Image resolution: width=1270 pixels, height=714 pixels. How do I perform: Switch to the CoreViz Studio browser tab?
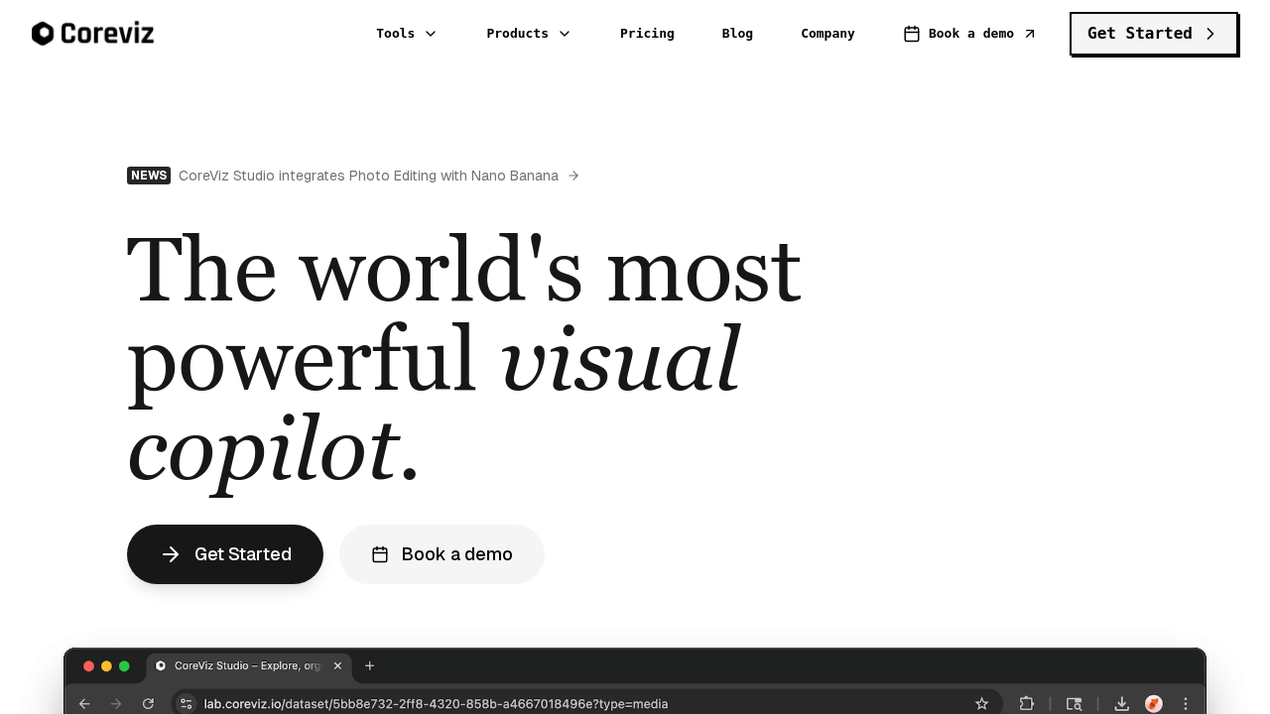(x=248, y=666)
